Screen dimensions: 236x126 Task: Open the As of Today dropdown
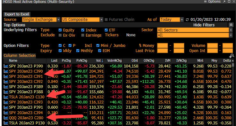pyautogui.click(x=172, y=20)
